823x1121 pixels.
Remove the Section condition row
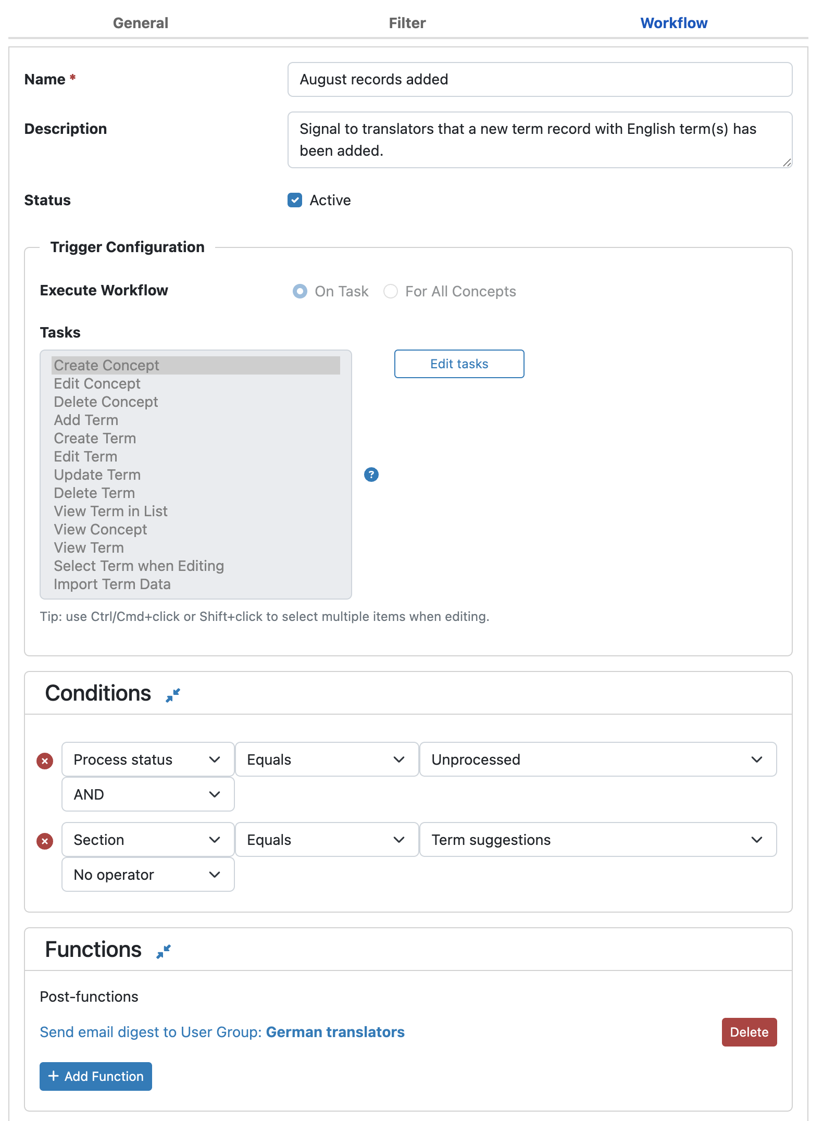click(x=45, y=841)
